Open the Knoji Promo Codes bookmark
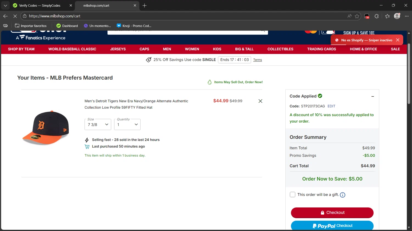Viewport: 412px width, 231px height. (x=134, y=26)
